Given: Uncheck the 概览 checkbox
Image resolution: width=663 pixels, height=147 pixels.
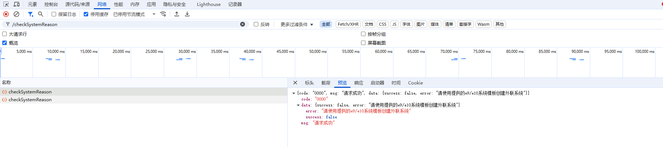Looking at the screenshot, I should click(4, 43).
